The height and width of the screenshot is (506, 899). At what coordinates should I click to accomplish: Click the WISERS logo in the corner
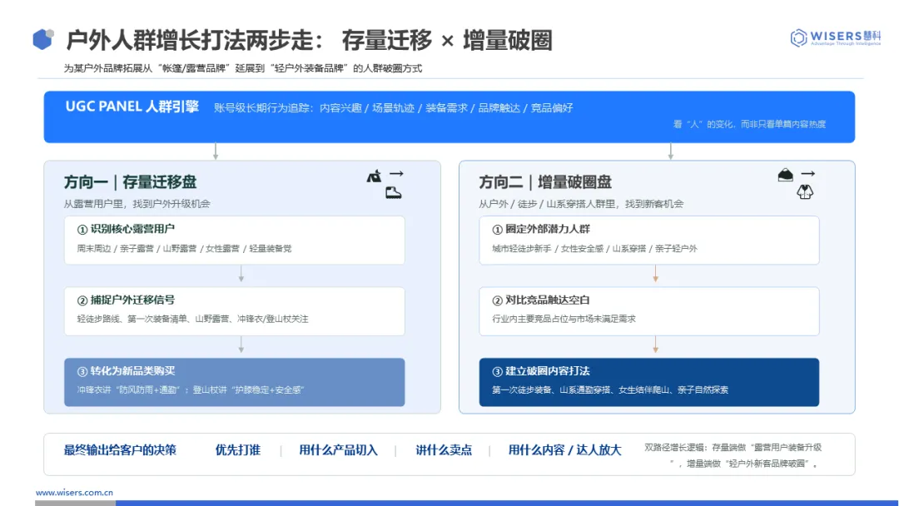click(x=836, y=37)
